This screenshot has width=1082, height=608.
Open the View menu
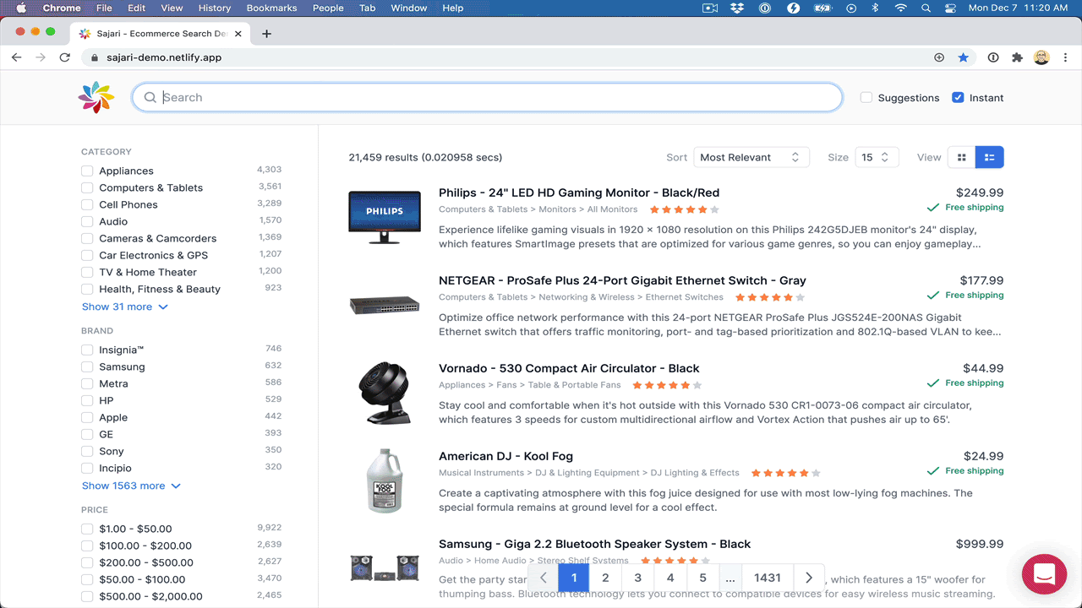[172, 8]
